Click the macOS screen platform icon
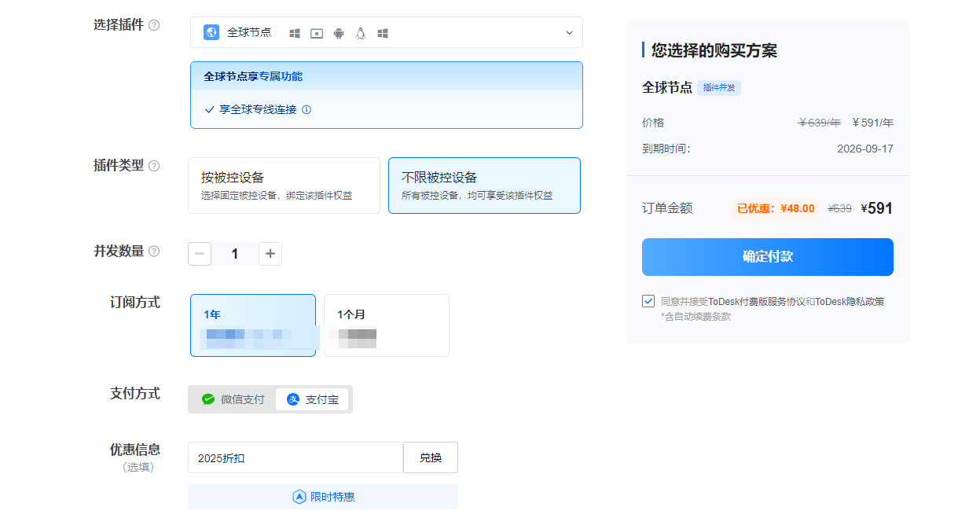This screenshot has height=529, width=969. tap(317, 33)
